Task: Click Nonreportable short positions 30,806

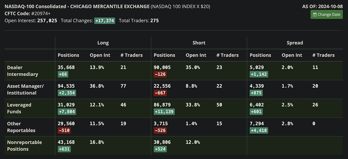Action: pos(162,142)
